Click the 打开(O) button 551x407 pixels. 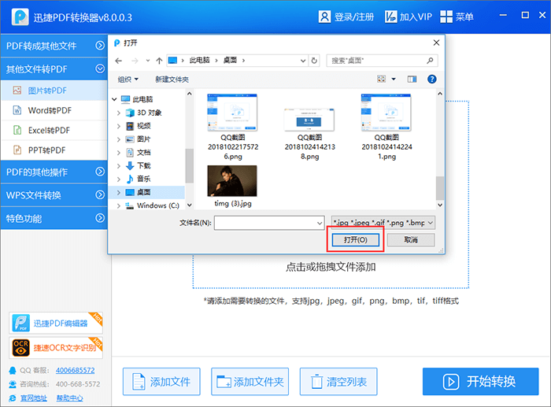pyautogui.click(x=355, y=239)
